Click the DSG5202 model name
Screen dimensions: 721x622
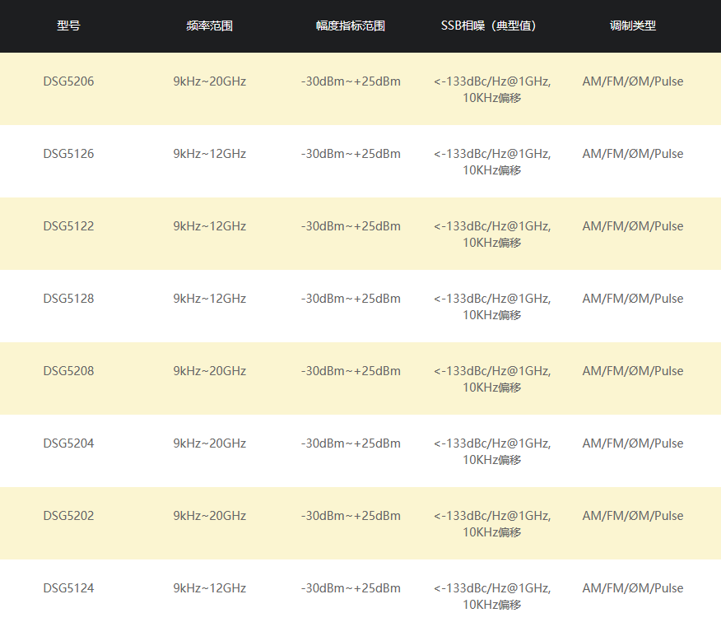[68, 516]
